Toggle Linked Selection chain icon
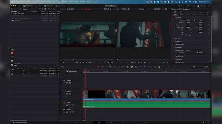The image size is (222, 124). [x=132, y=67]
